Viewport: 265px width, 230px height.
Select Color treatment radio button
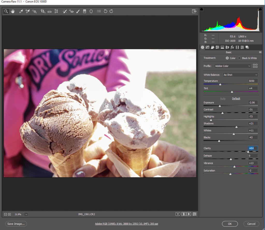pyautogui.click(x=227, y=58)
